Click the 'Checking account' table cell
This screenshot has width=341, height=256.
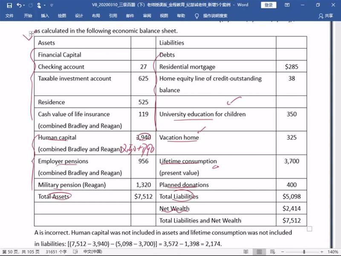(x=82, y=67)
